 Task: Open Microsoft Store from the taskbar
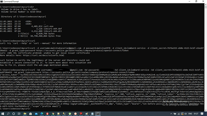pos(31,114)
